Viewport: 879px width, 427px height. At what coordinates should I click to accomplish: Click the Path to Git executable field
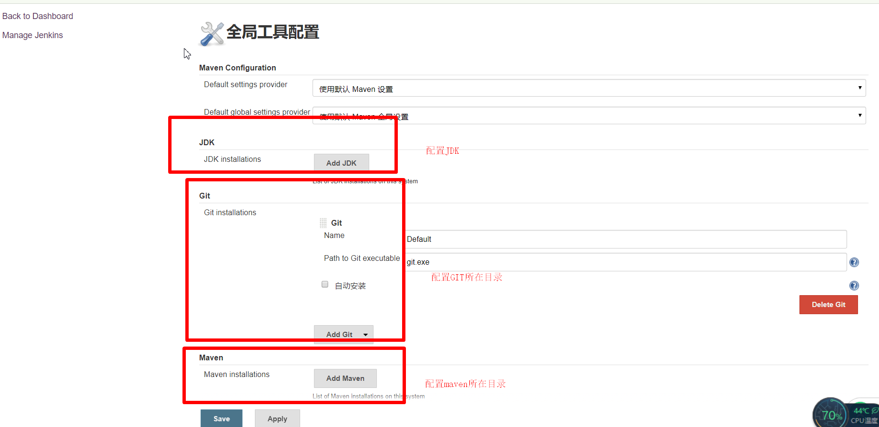(x=625, y=262)
